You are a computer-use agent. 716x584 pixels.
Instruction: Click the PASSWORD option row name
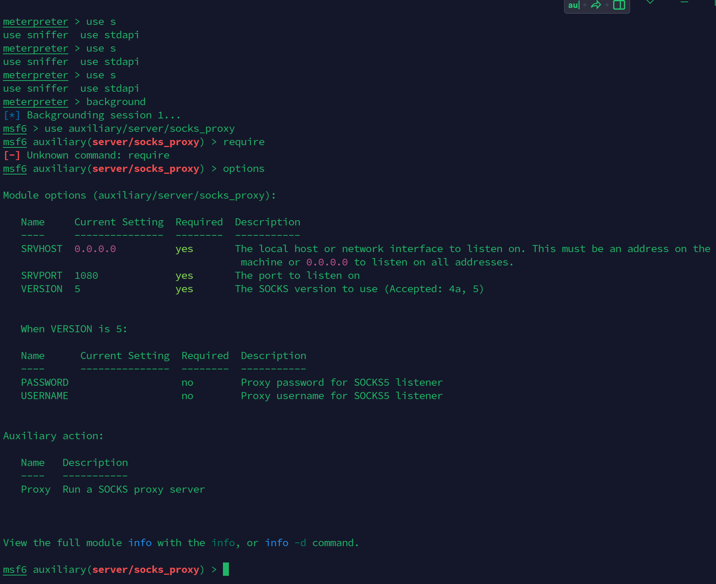[x=45, y=382]
